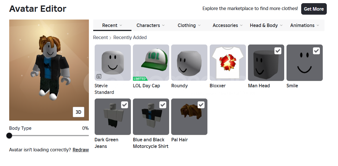Click the Pal Hair item image
The height and width of the screenshot is (166, 338).
point(189,117)
